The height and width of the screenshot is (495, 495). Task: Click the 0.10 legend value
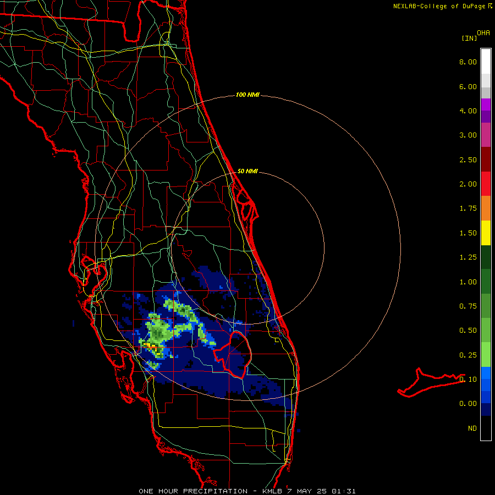pos(468,380)
